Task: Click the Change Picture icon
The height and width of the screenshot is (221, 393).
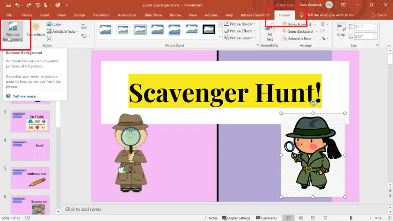Action: tap(85, 27)
